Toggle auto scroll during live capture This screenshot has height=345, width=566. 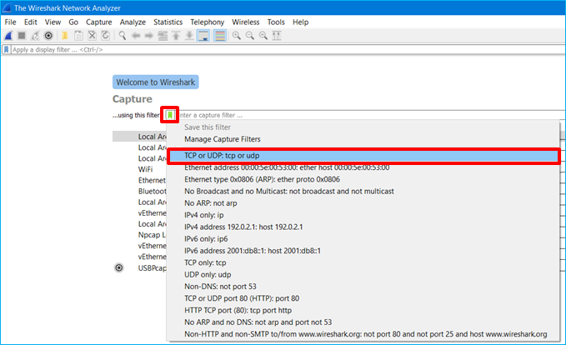[203, 36]
